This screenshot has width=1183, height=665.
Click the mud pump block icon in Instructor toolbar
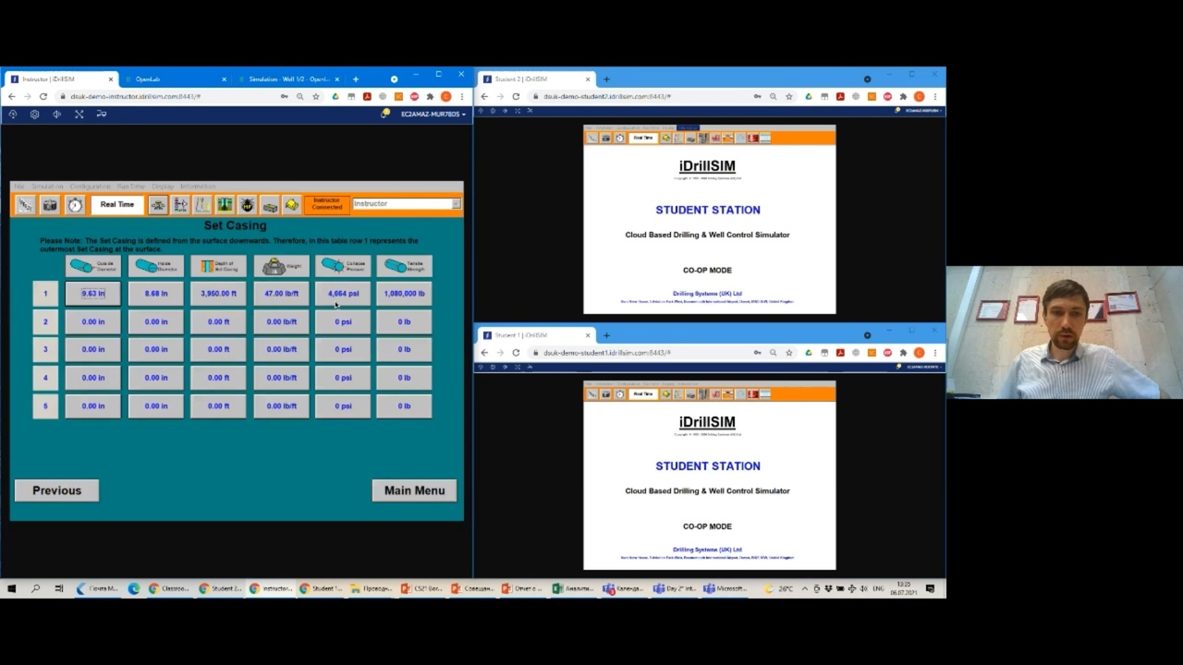[x=269, y=205]
